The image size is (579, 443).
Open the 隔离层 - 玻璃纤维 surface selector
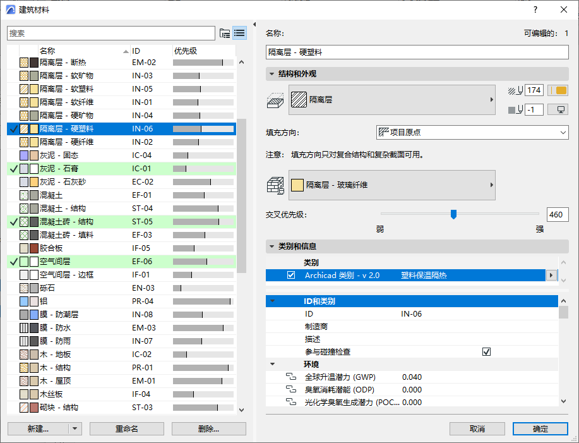click(x=391, y=185)
